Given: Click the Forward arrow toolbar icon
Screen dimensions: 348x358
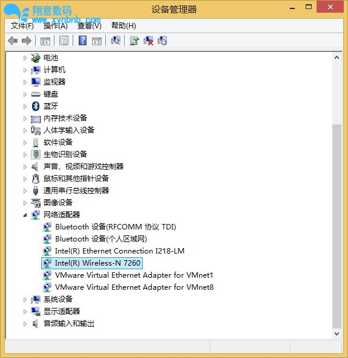Looking at the screenshot, I should point(27,41).
